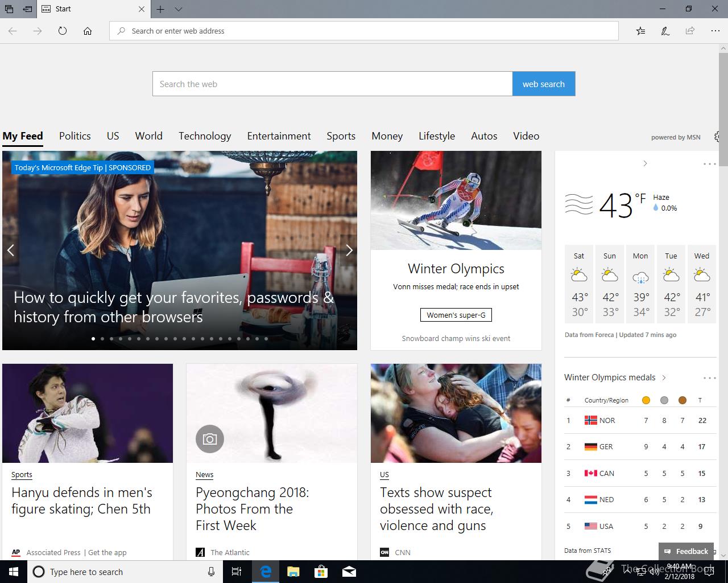The height and width of the screenshot is (583, 728).
Task: Open weather card options ellipsis
Action: (710, 163)
